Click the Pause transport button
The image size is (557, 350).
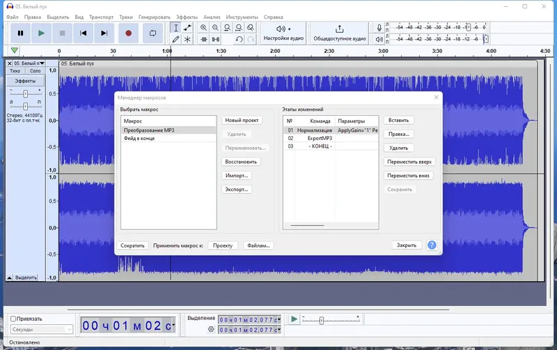point(21,33)
